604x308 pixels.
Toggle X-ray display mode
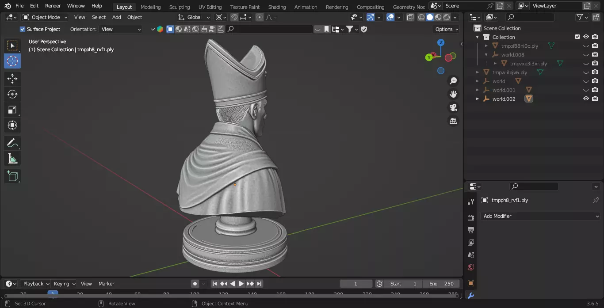pyautogui.click(x=410, y=17)
